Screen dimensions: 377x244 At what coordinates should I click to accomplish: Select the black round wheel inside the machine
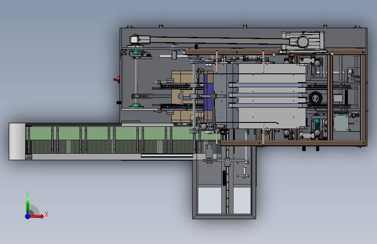[315, 98]
